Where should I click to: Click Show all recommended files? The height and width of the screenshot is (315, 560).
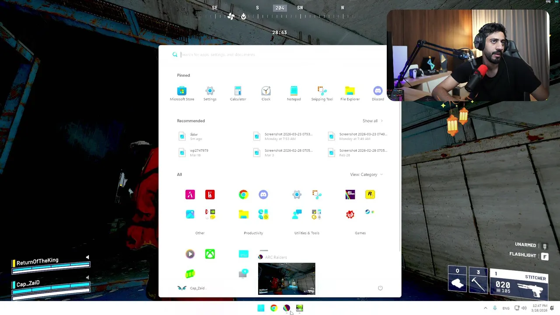(x=372, y=121)
